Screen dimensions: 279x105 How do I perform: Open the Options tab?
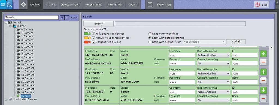point(133,5)
